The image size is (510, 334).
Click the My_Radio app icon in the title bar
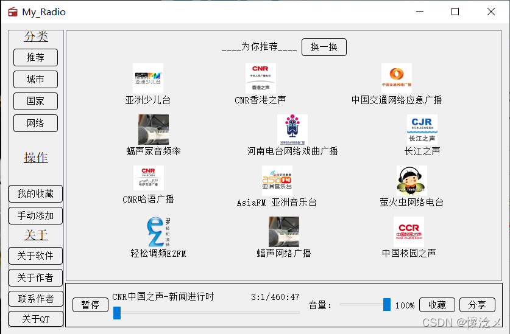[13, 12]
